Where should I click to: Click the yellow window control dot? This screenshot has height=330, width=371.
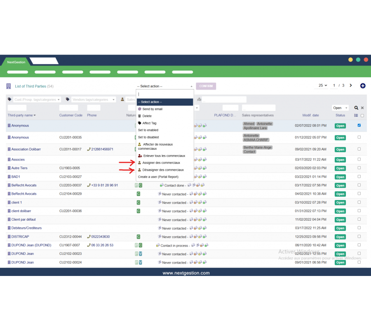(350, 60)
